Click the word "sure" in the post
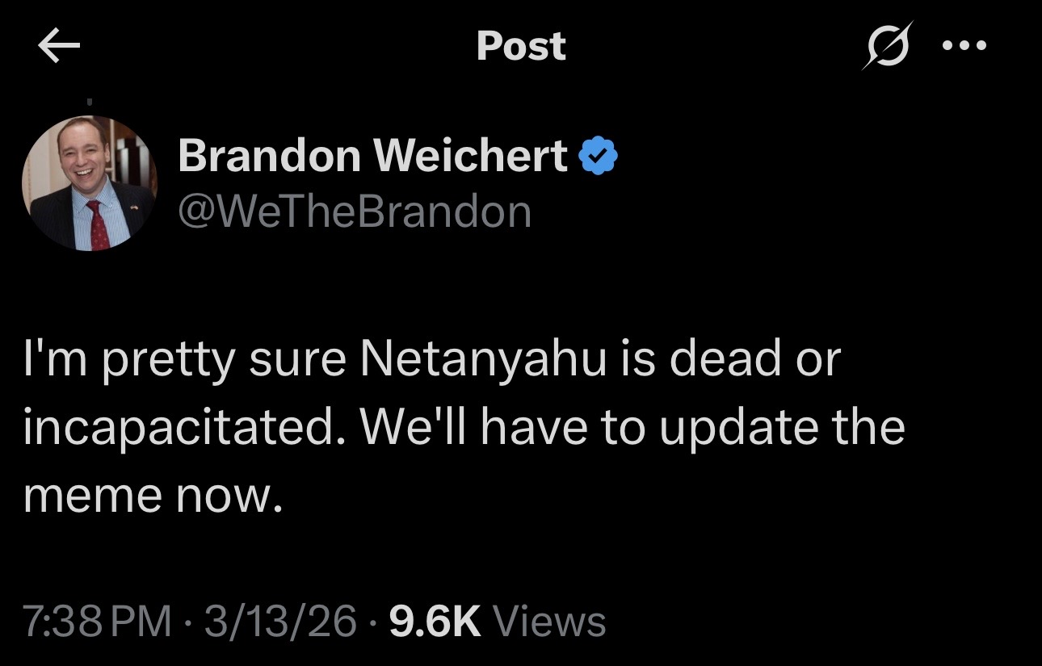 300,360
